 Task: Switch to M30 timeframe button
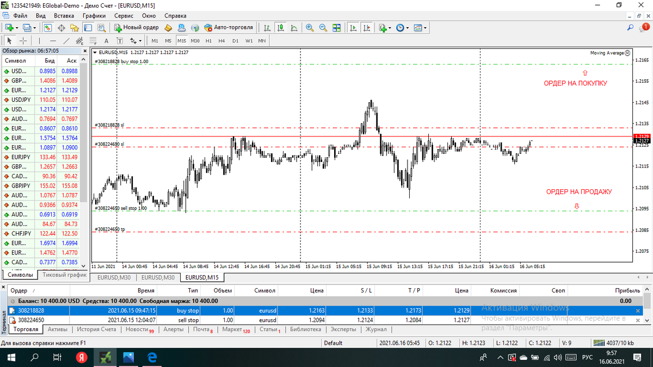195,41
